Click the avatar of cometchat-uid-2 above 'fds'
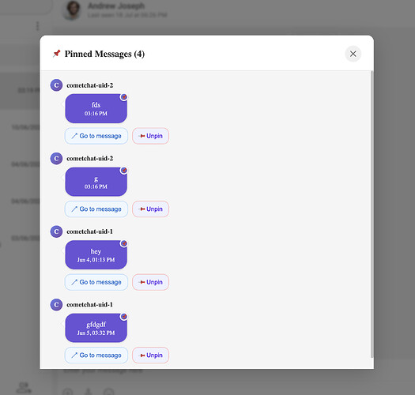This screenshot has width=415, height=395. pyautogui.click(x=56, y=85)
